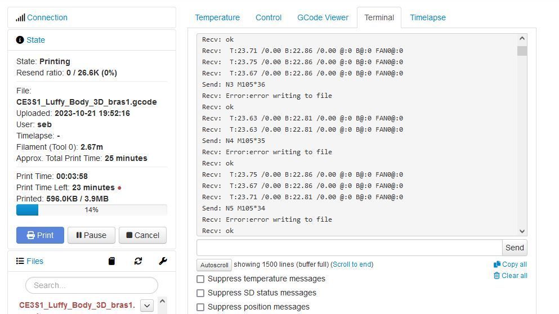Click the User value seb

point(44,125)
